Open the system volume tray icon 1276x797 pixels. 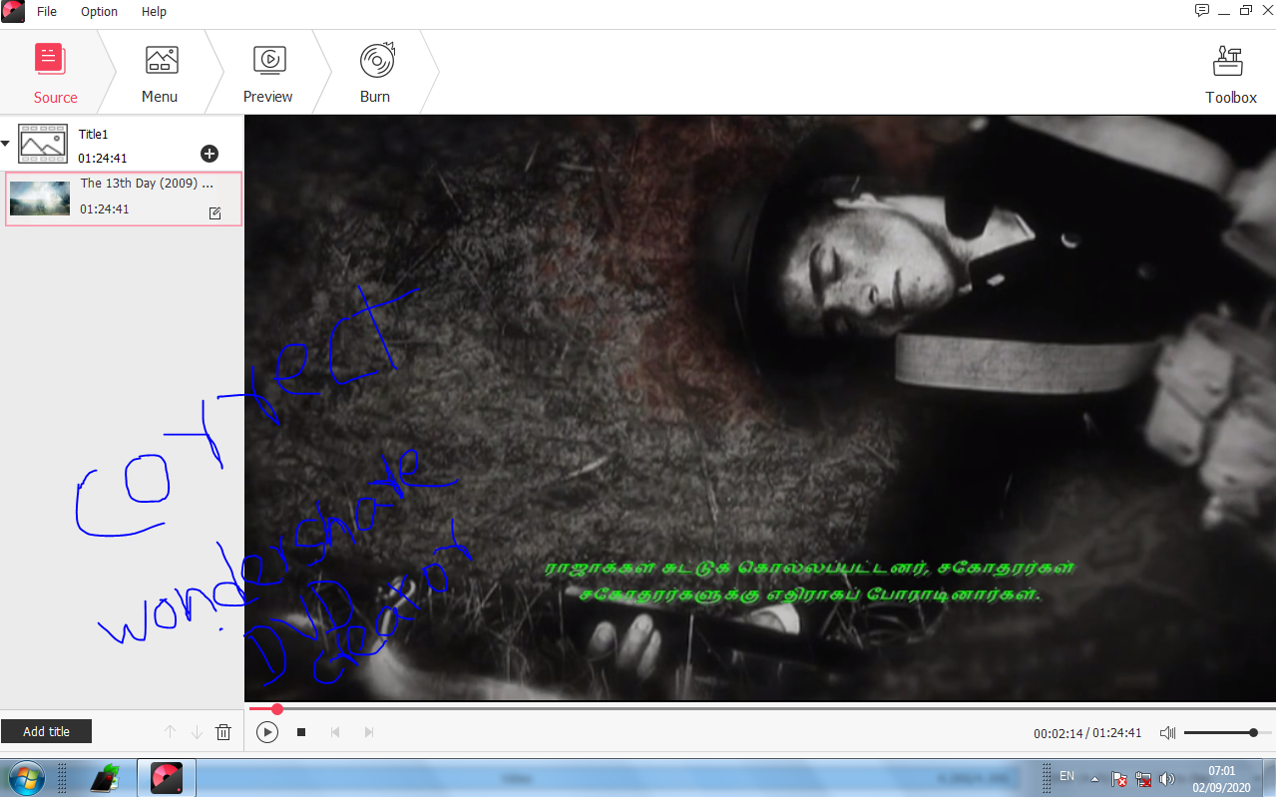pyautogui.click(x=1167, y=778)
